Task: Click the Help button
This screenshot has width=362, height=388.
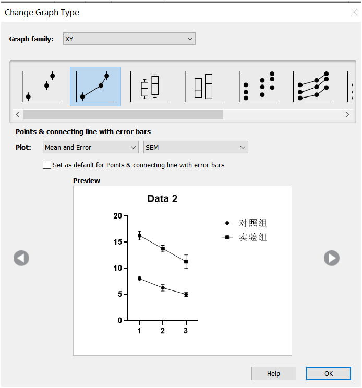Action: click(x=273, y=373)
